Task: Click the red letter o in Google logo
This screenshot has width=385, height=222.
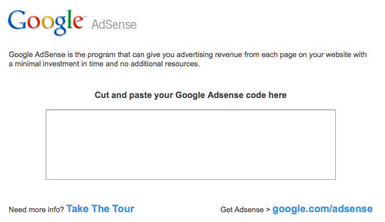Action: tap(34, 22)
